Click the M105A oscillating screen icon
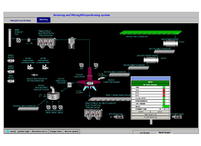This screenshot has width=201, height=146. tap(30, 67)
